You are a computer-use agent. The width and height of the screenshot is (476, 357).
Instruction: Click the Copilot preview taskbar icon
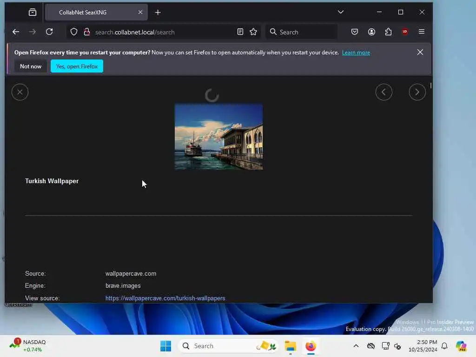[461, 346]
